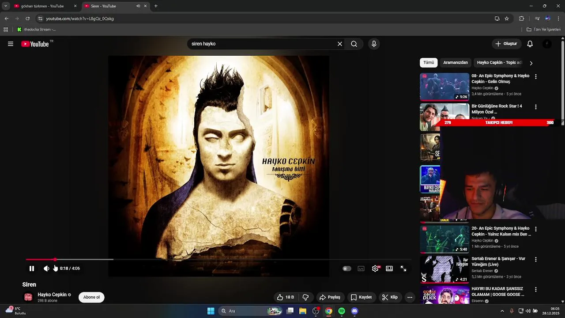565x318 pixels.
Task: Open options for Gelin Olmuş video
Action: (x=536, y=76)
